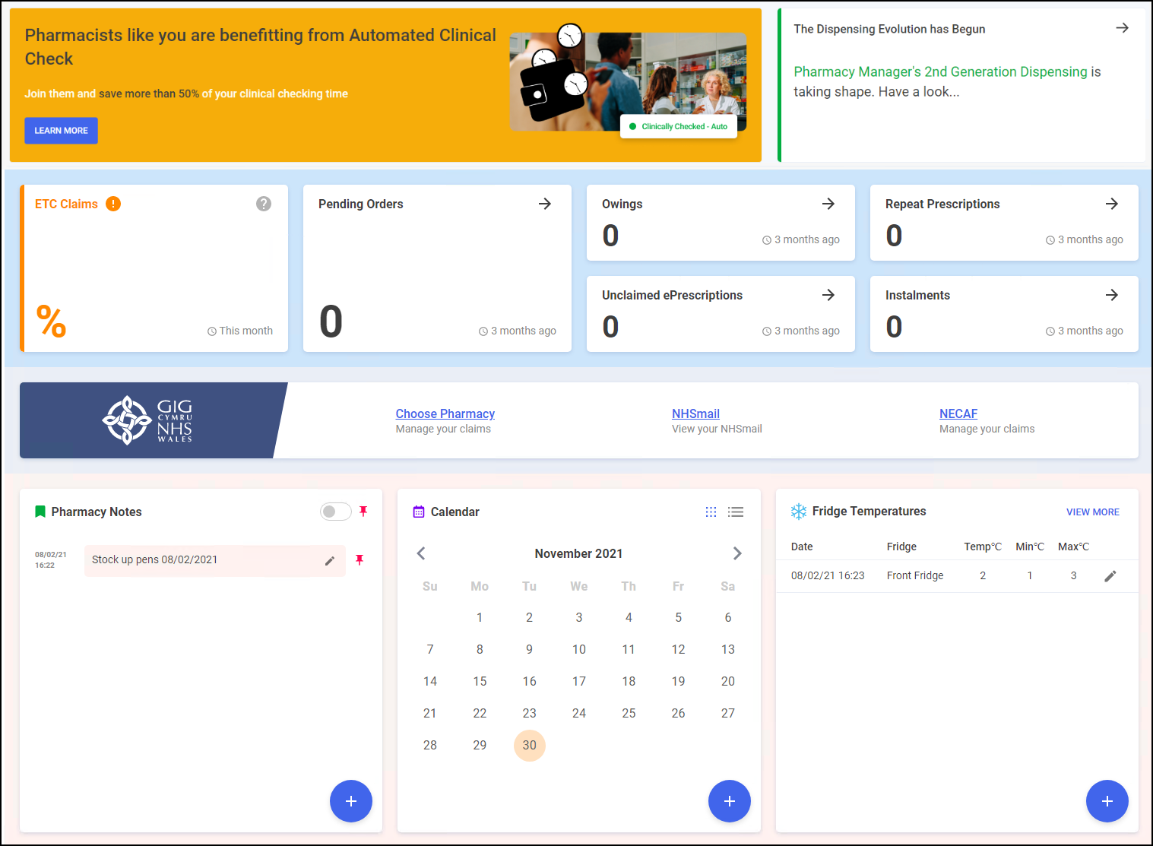Open Pending Orders using its arrow
Viewport: 1153px width, 846px height.
(x=545, y=204)
